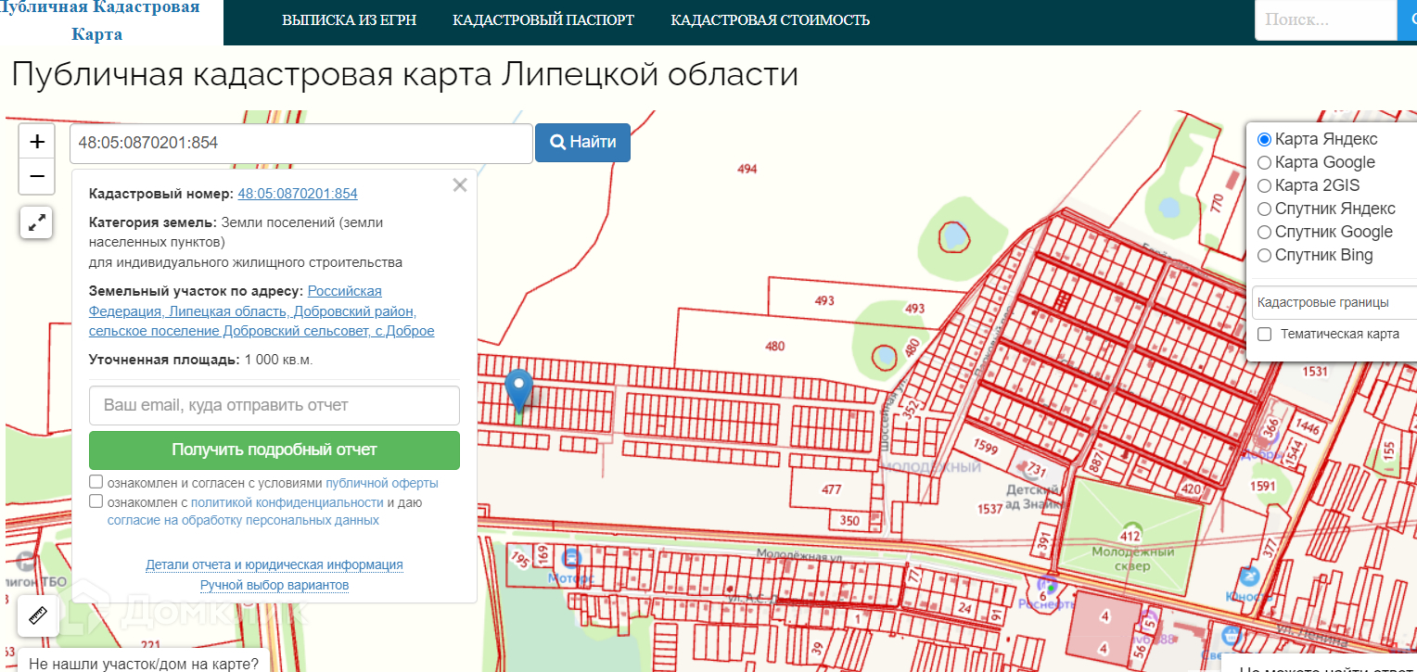Open Кадастровые границы dropdown
Viewport: 1417px width, 672px height.
pos(1334,303)
